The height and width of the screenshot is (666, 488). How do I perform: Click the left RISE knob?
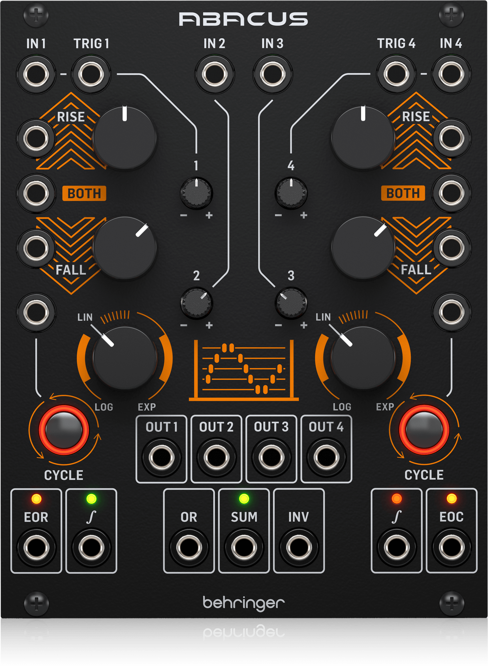pyautogui.click(x=125, y=138)
